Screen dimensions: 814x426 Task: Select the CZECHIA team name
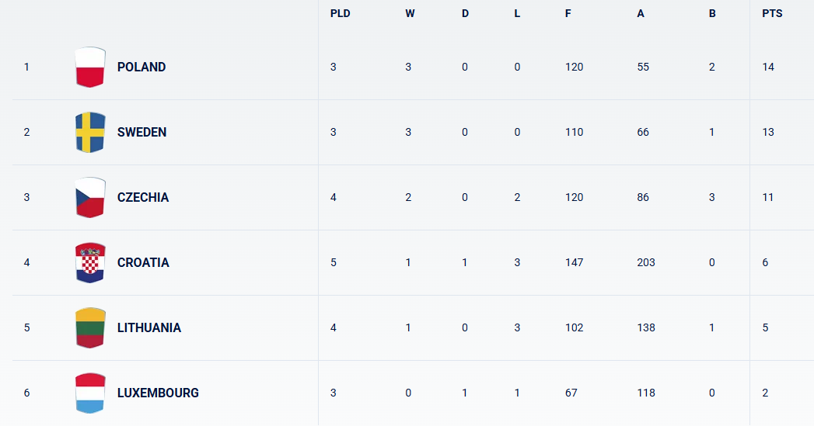coord(143,197)
